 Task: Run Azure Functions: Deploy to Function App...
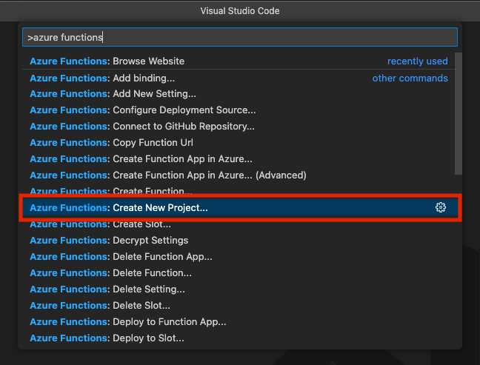pyautogui.click(x=240, y=321)
